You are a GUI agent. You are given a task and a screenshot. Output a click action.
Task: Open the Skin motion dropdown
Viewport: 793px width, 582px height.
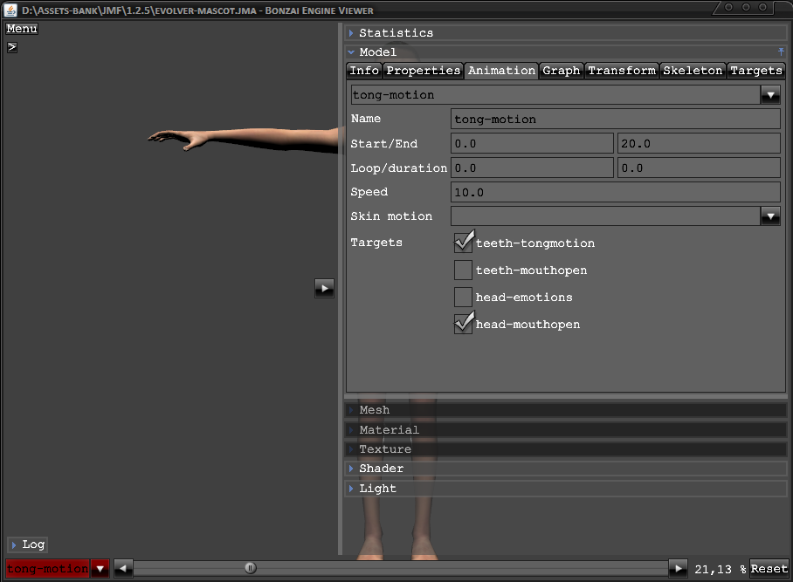[x=770, y=216]
